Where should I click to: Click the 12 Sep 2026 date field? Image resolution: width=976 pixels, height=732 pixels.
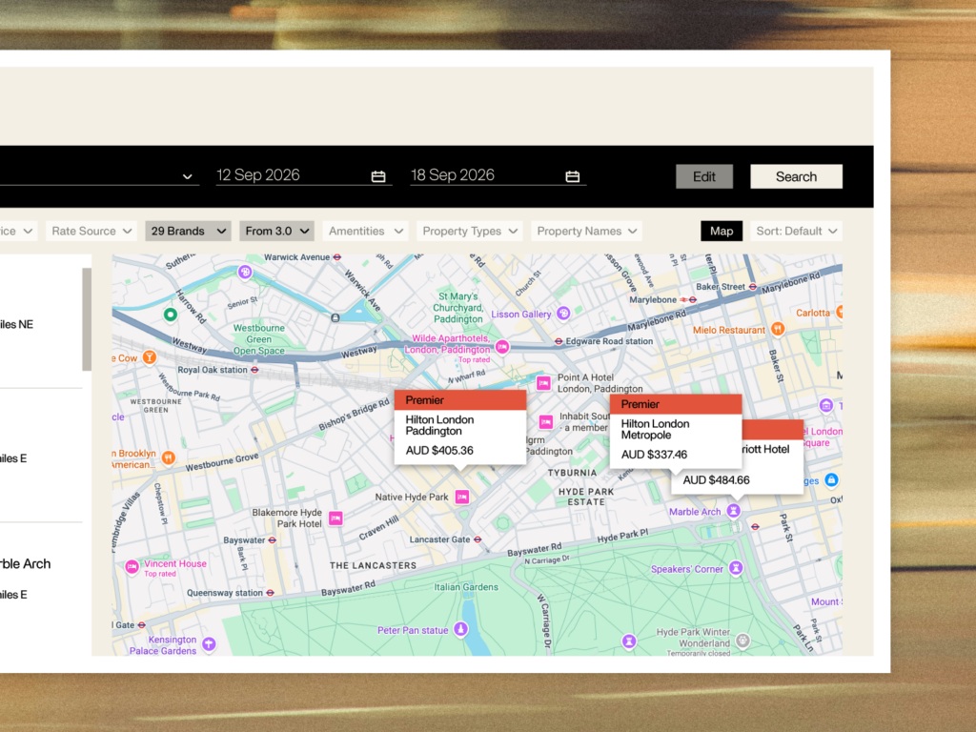point(304,175)
